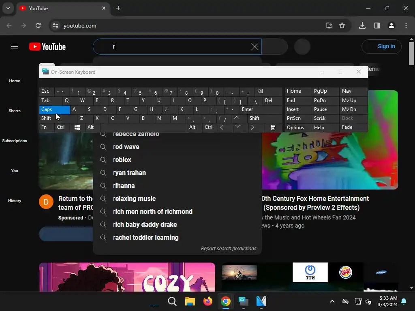Toggle the Nav key on keyboard

point(353,91)
